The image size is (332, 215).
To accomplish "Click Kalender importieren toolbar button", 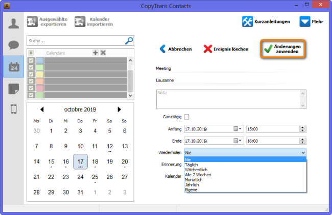I will coord(93,22).
